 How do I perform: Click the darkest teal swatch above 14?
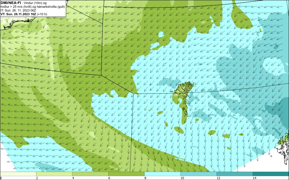click(271, 174)
